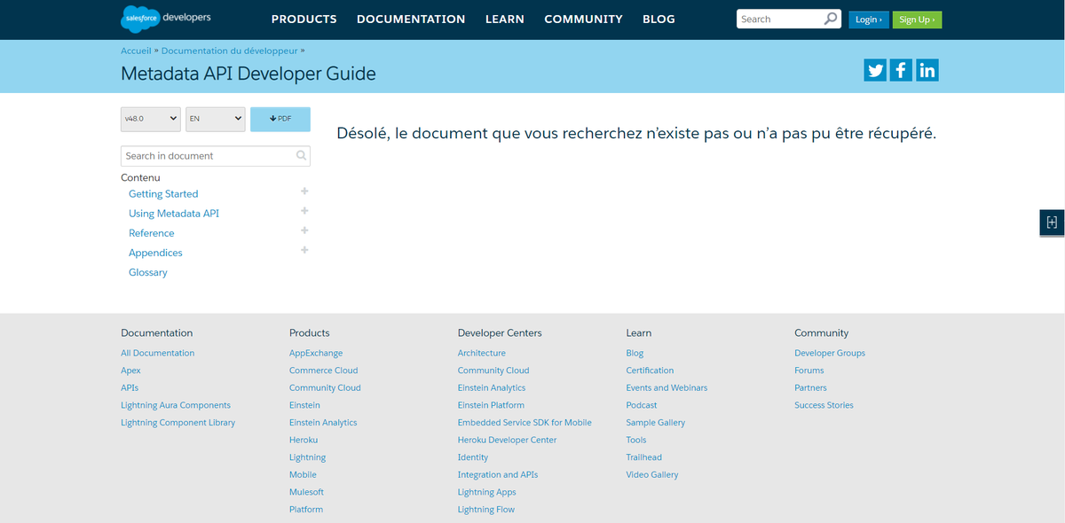This screenshot has height=523, width=1065.
Task: Open All Documentation footer link
Action: tap(157, 353)
